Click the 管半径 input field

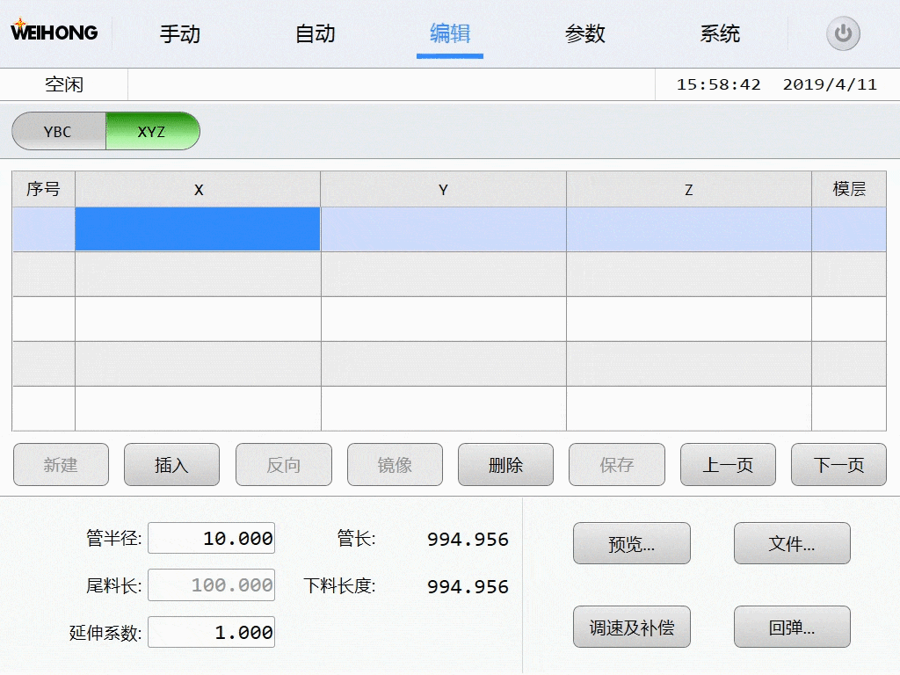(x=211, y=538)
